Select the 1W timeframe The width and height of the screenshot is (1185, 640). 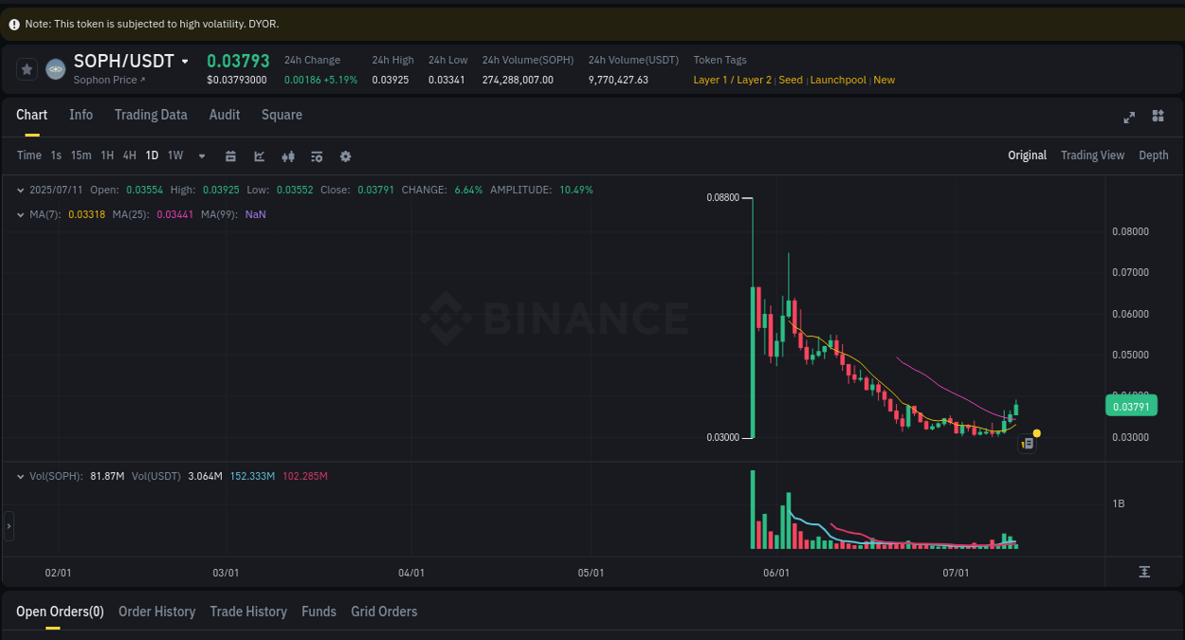174,155
